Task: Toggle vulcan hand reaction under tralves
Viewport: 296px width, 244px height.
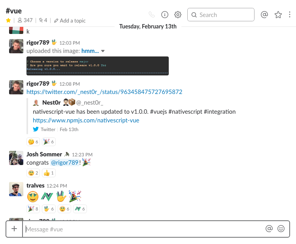Action: [49, 209]
